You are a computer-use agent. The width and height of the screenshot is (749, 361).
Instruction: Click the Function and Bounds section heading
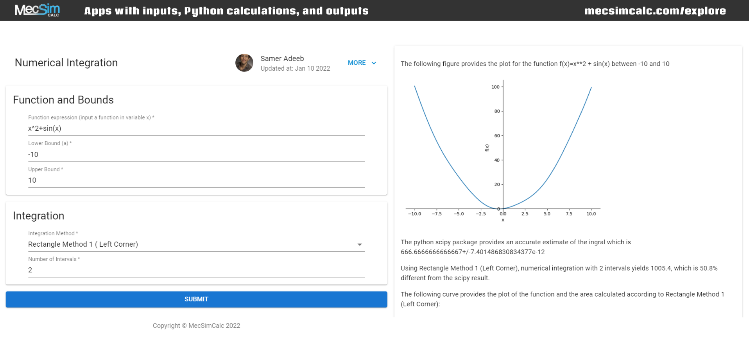click(63, 100)
